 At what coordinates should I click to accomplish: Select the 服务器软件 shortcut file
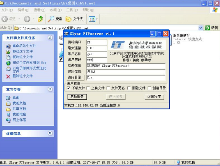(187, 39)
